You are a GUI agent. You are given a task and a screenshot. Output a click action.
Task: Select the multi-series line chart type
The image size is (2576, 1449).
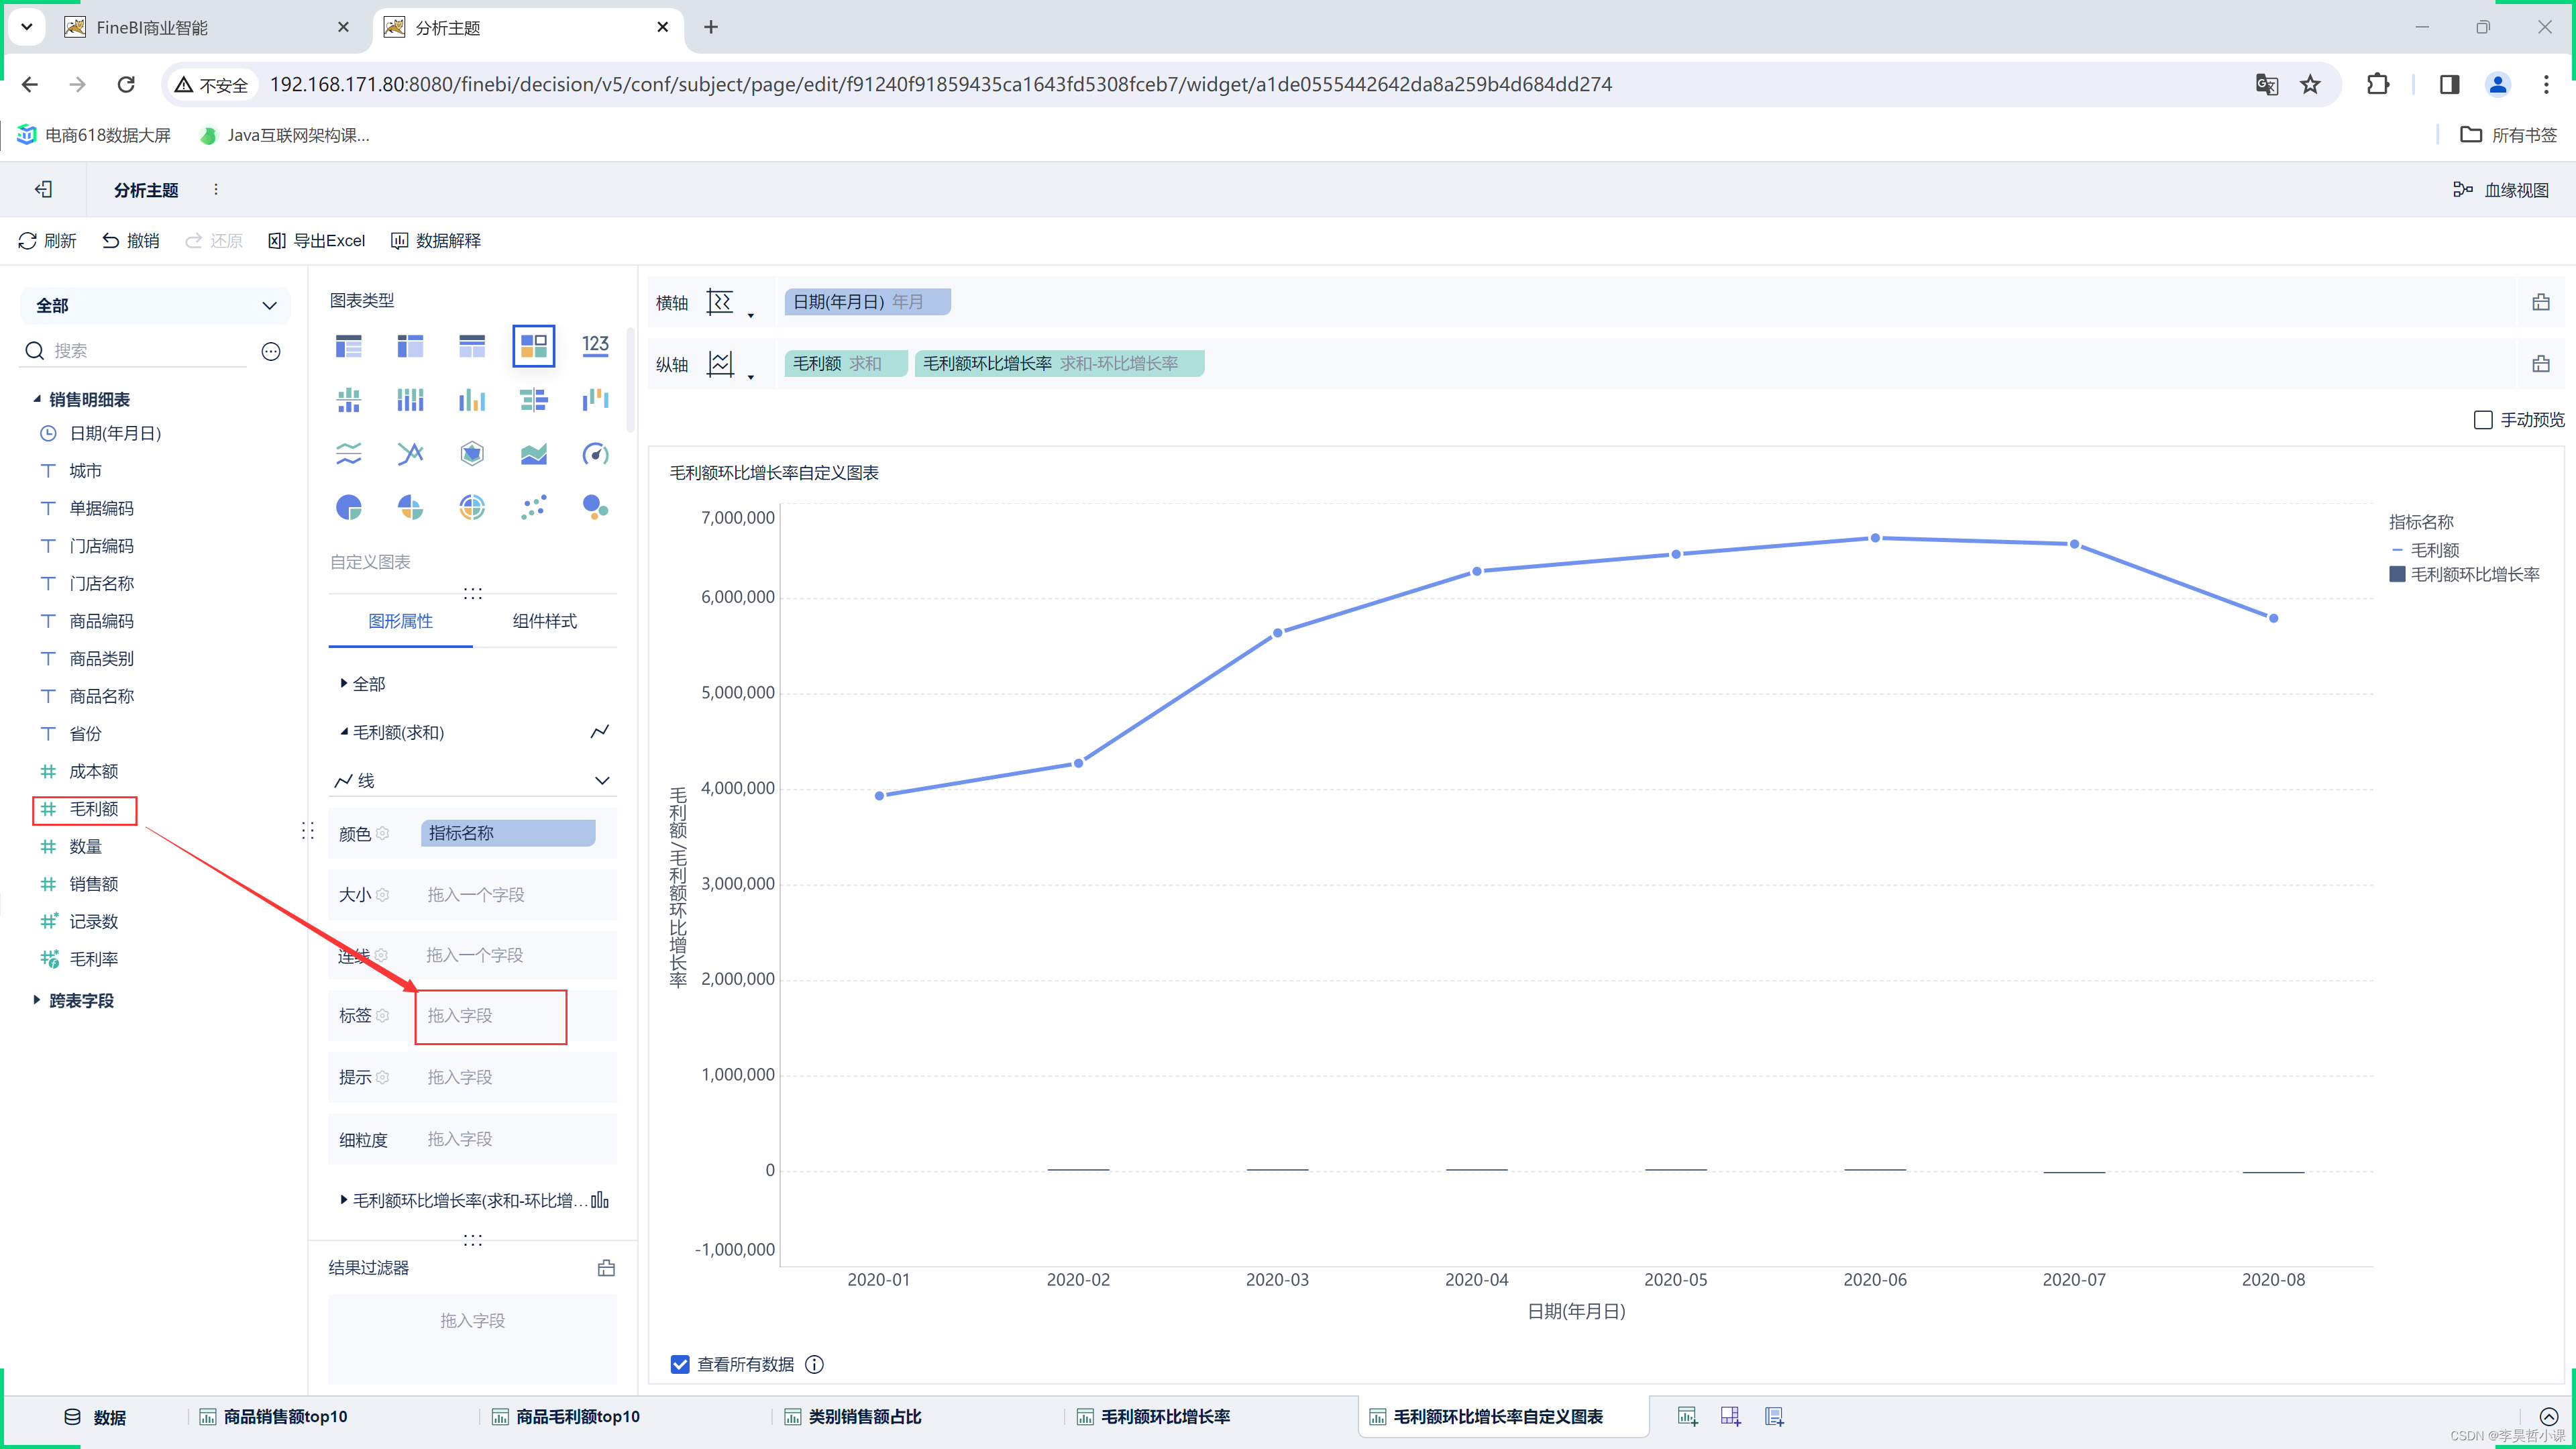coord(410,454)
